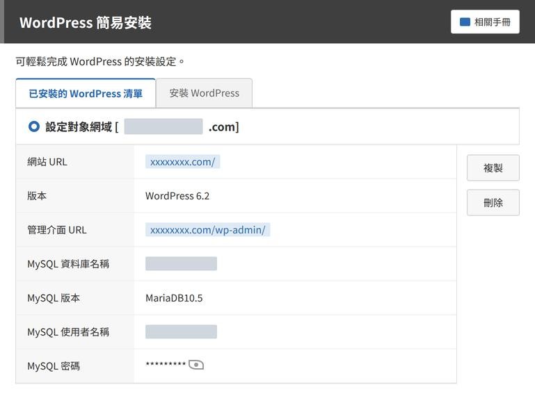Click the MySQL 使用者名稱 label
The height and width of the screenshot is (396, 535).
pos(68,332)
